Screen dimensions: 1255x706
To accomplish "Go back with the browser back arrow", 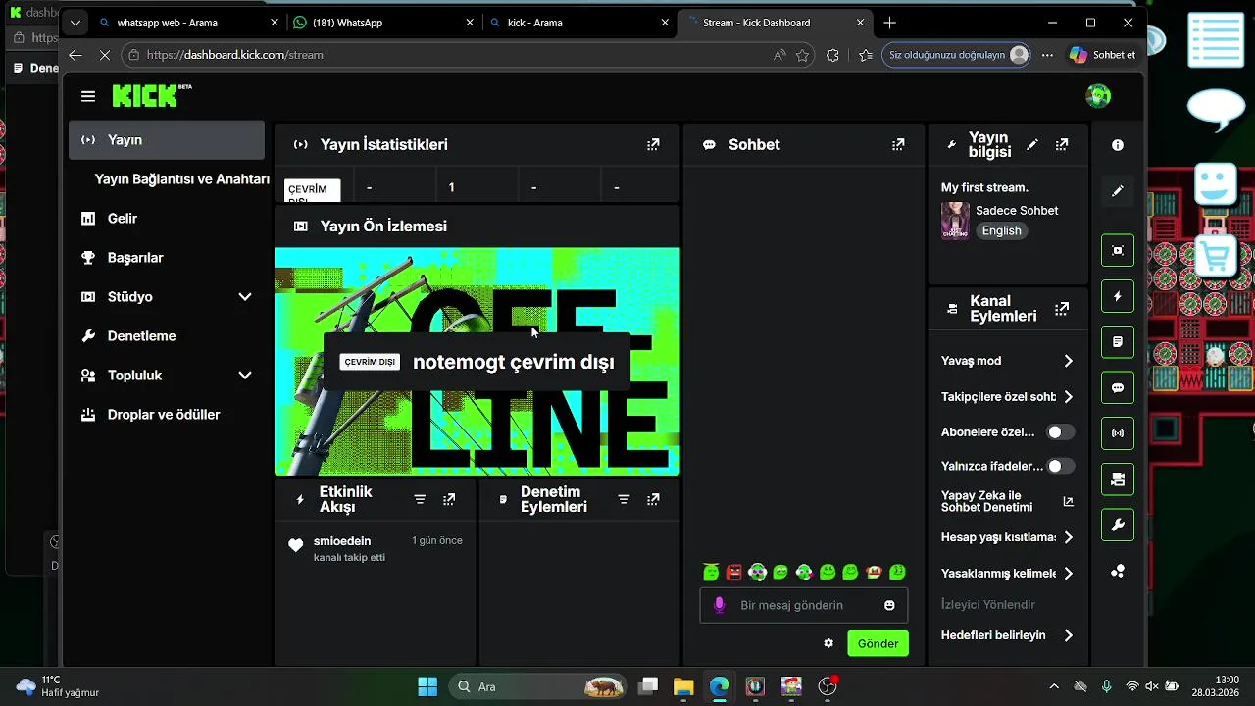I will (x=75, y=55).
